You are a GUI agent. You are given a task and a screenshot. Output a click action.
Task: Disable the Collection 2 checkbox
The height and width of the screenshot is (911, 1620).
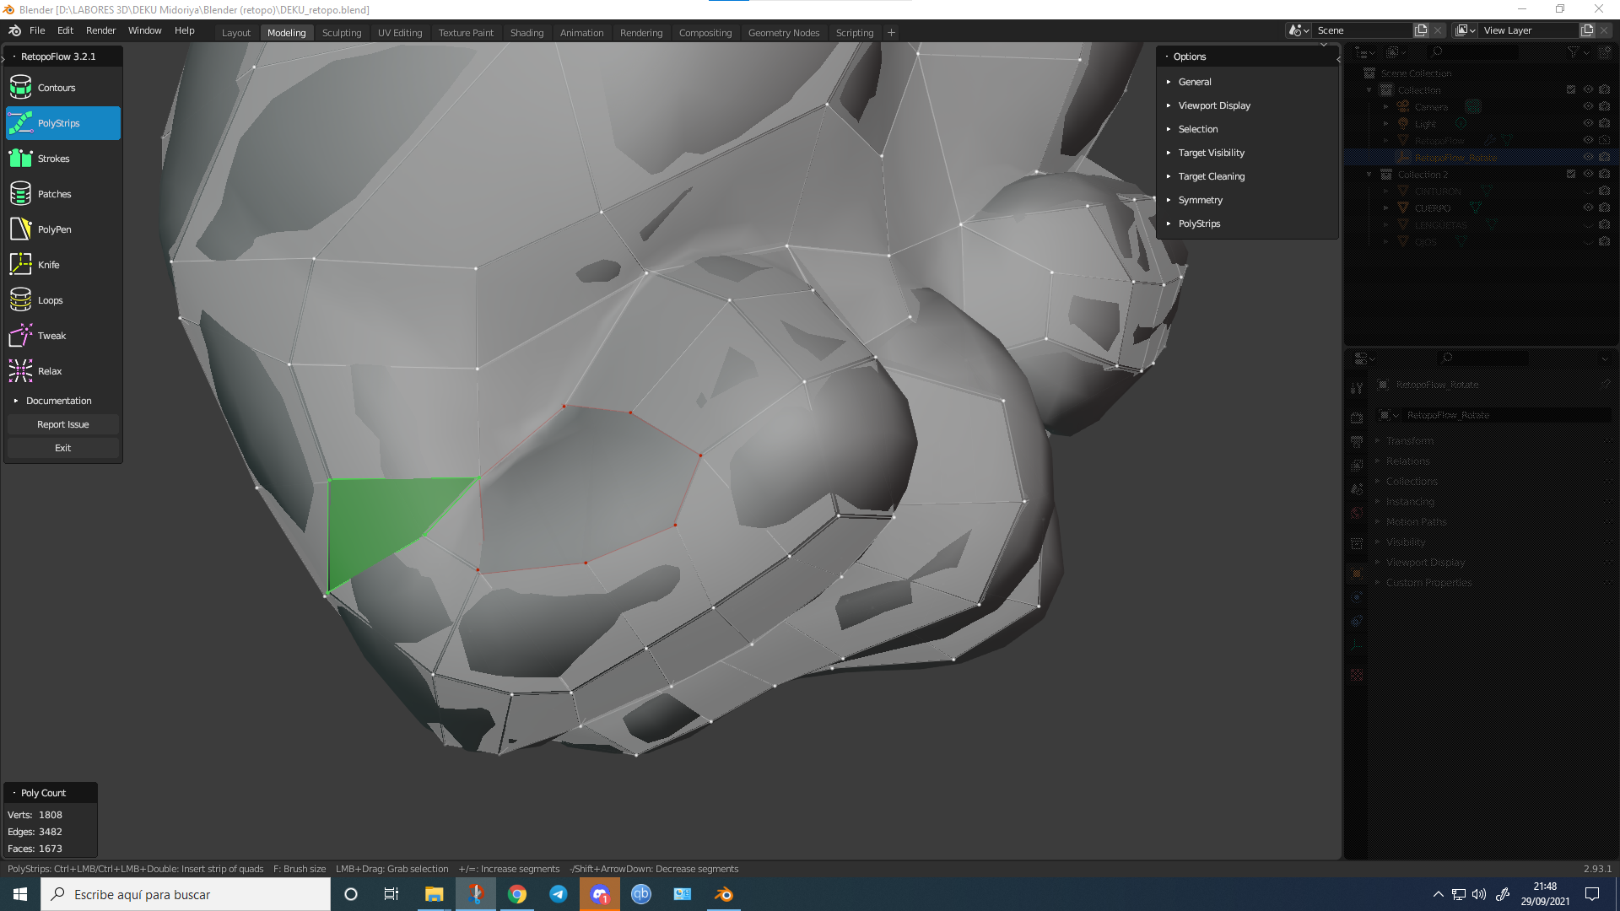pos(1571,174)
